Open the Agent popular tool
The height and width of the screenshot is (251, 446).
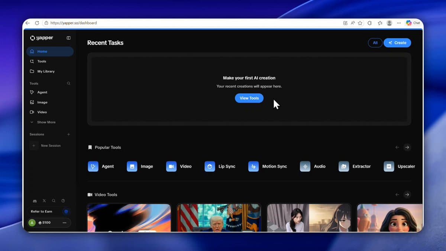(101, 166)
